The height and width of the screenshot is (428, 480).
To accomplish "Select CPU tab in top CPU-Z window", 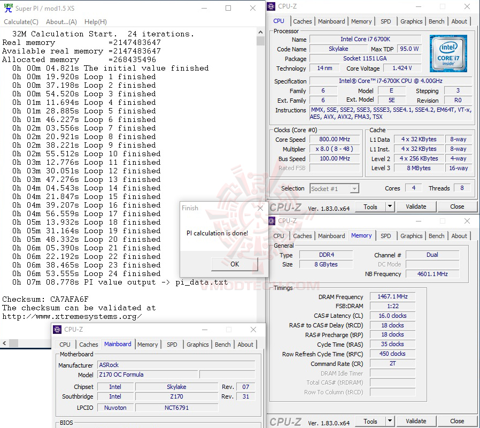I will click(278, 21).
